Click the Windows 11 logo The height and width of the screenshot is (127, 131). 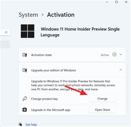point(28,31)
